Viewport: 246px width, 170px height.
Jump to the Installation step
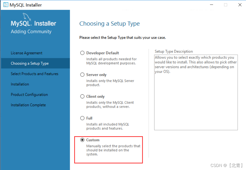click(20, 84)
